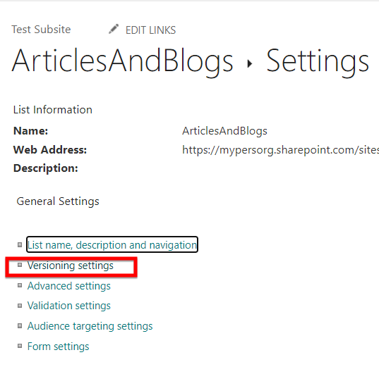Open Validation settings link
The width and height of the screenshot is (379, 374).
click(x=69, y=306)
